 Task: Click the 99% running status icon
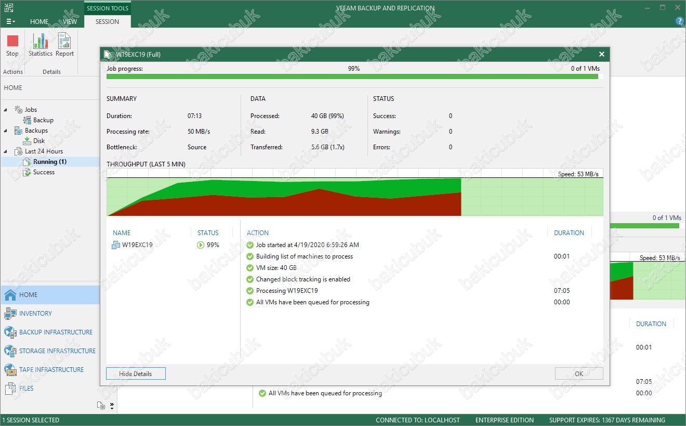[201, 245]
